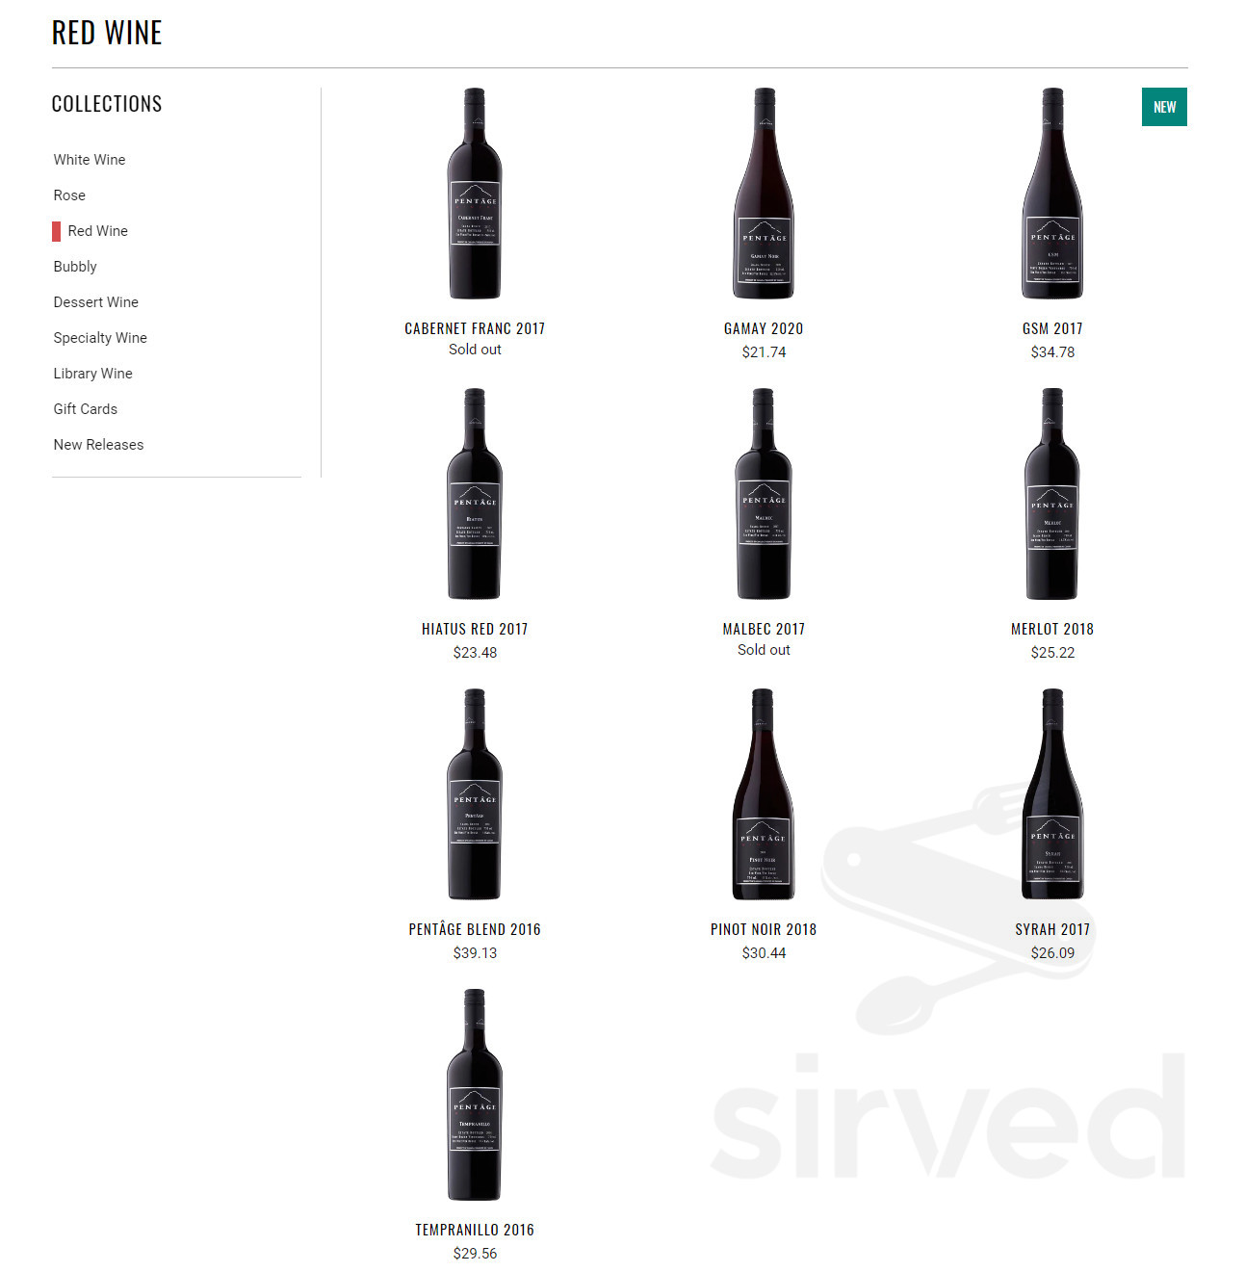1245x1272 pixels.
Task: Go to Dessert Wine collection
Action: point(96,302)
